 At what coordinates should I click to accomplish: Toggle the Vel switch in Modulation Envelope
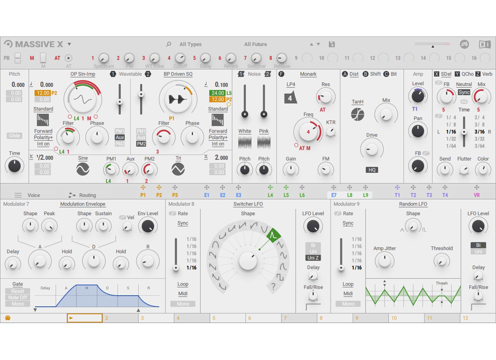coord(122,217)
